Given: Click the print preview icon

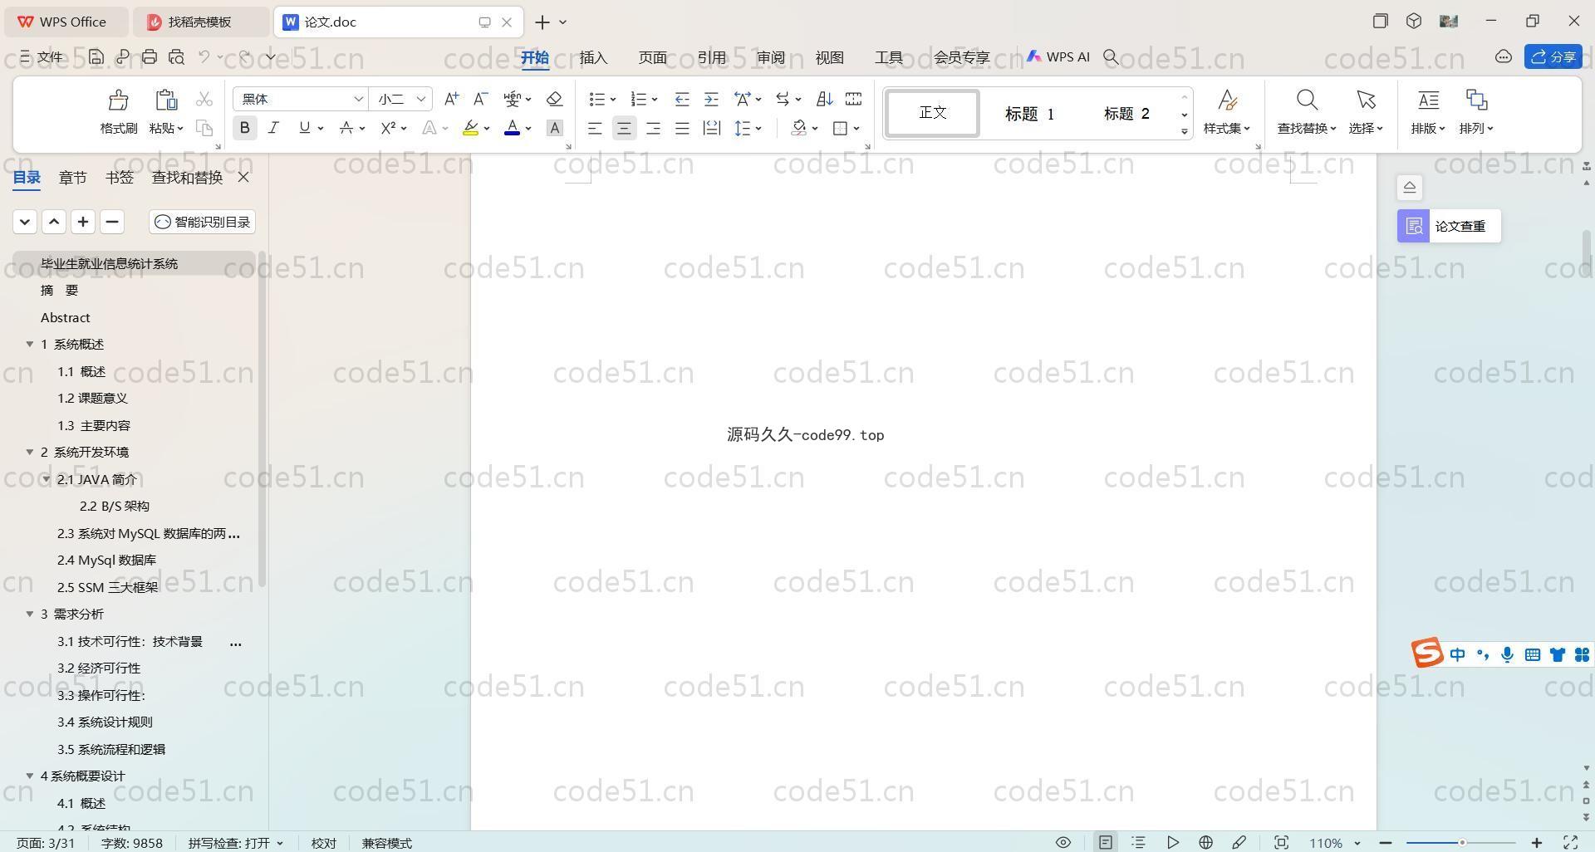Looking at the screenshot, I should tap(176, 56).
